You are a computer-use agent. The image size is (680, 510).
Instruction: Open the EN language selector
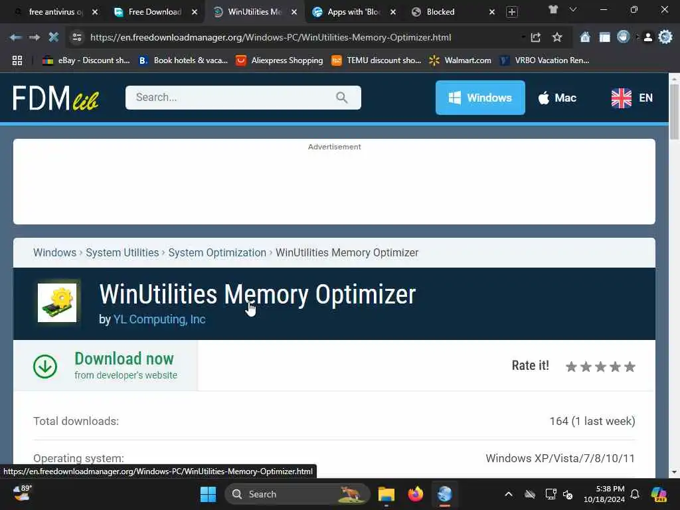point(632,98)
